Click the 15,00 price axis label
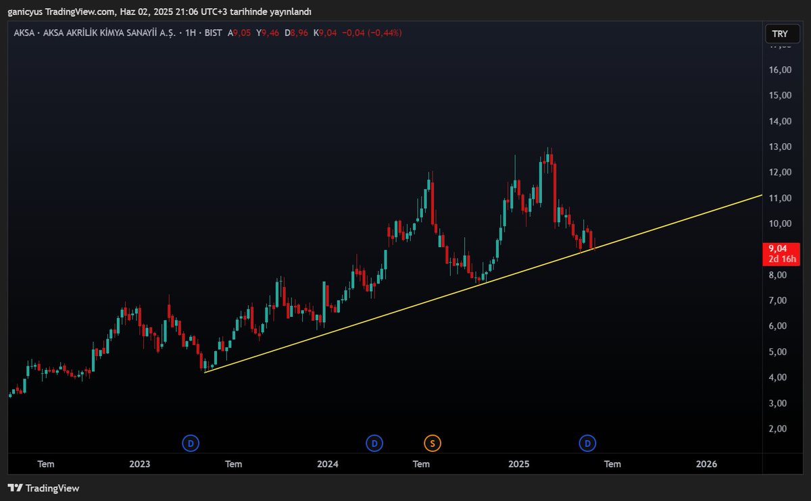The width and height of the screenshot is (811, 501). coord(780,95)
